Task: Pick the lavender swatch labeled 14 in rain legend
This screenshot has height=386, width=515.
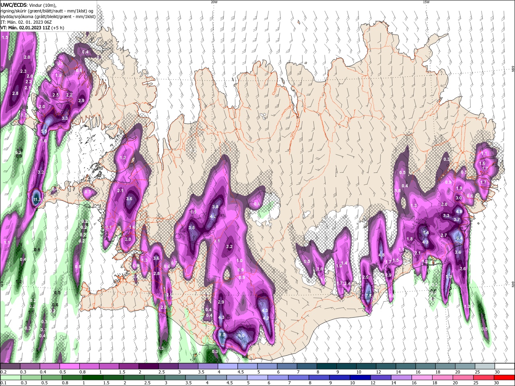Action: [x=401, y=378]
